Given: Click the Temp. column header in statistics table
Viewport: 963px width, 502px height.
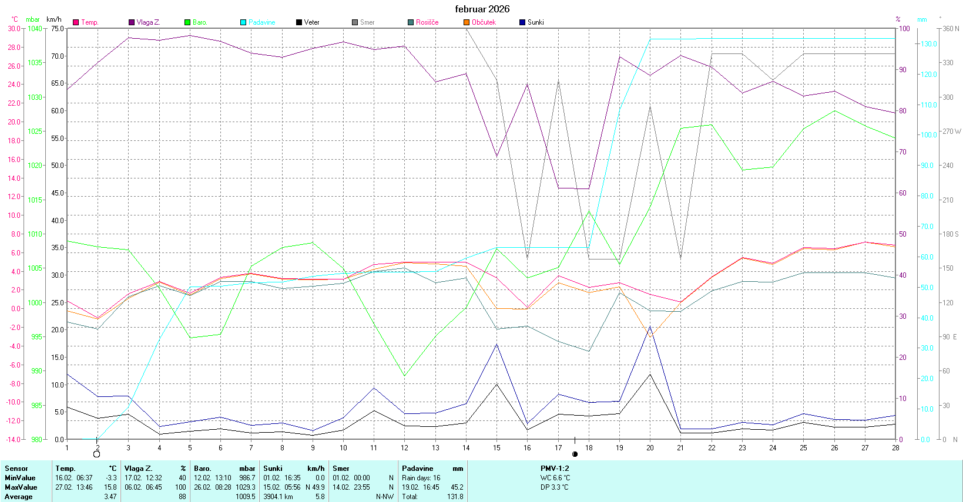Looking at the screenshot, I should pyautogui.click(x=65, y=469).
